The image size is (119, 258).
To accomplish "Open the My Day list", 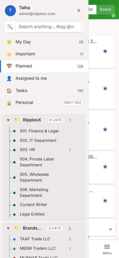I will click(44, 42).
